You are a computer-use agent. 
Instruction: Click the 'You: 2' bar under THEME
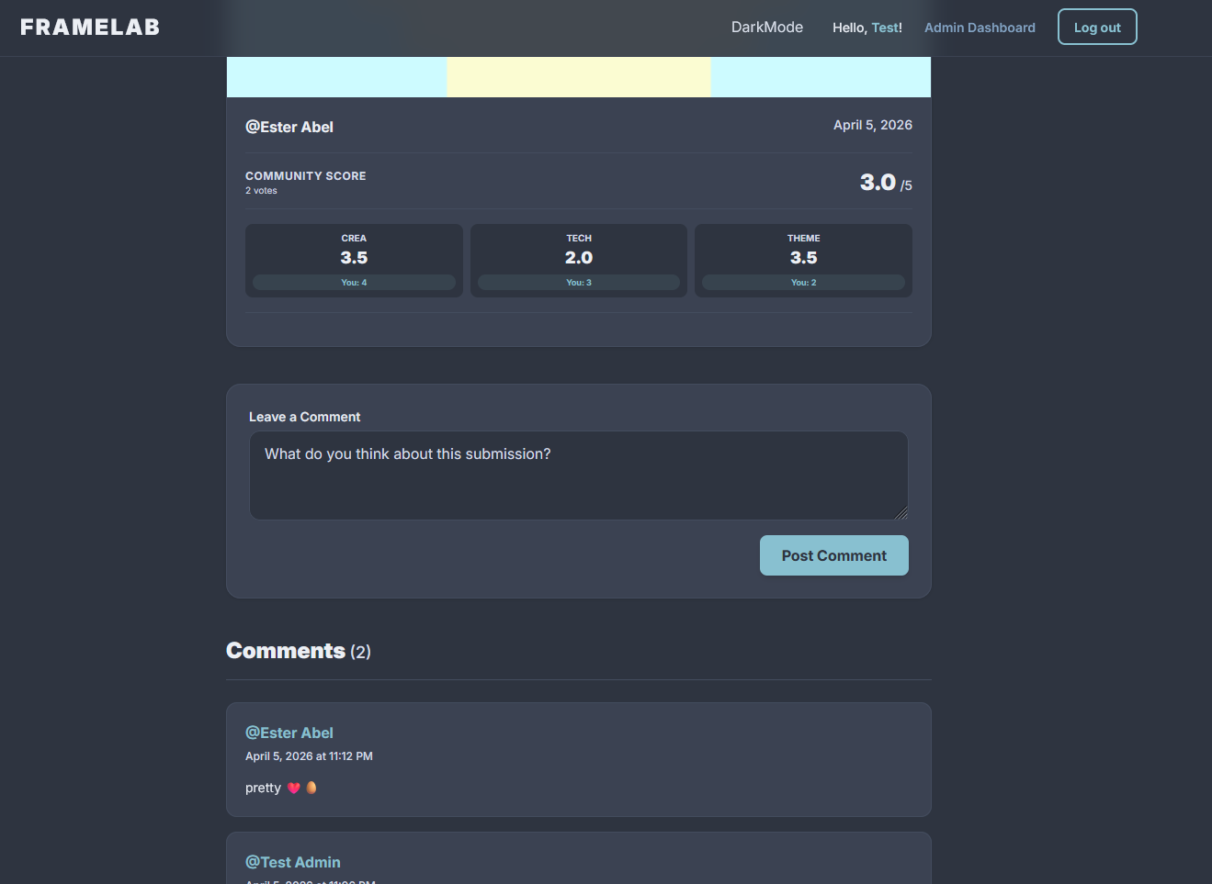tap(803, 282)
